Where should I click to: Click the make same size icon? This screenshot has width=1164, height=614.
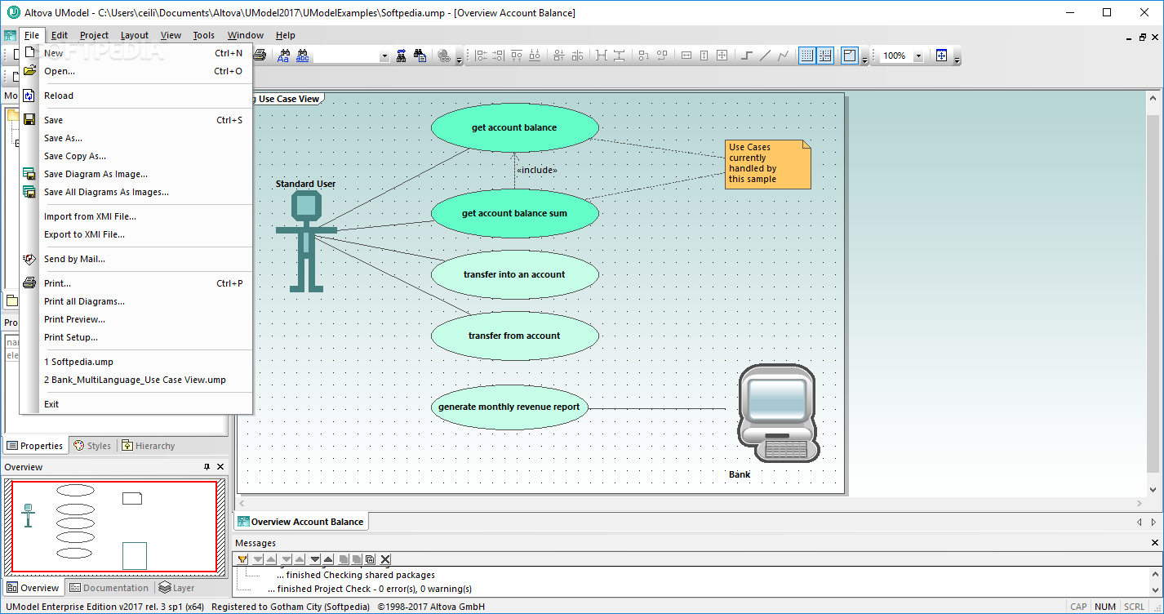click(x=722, y=56)
